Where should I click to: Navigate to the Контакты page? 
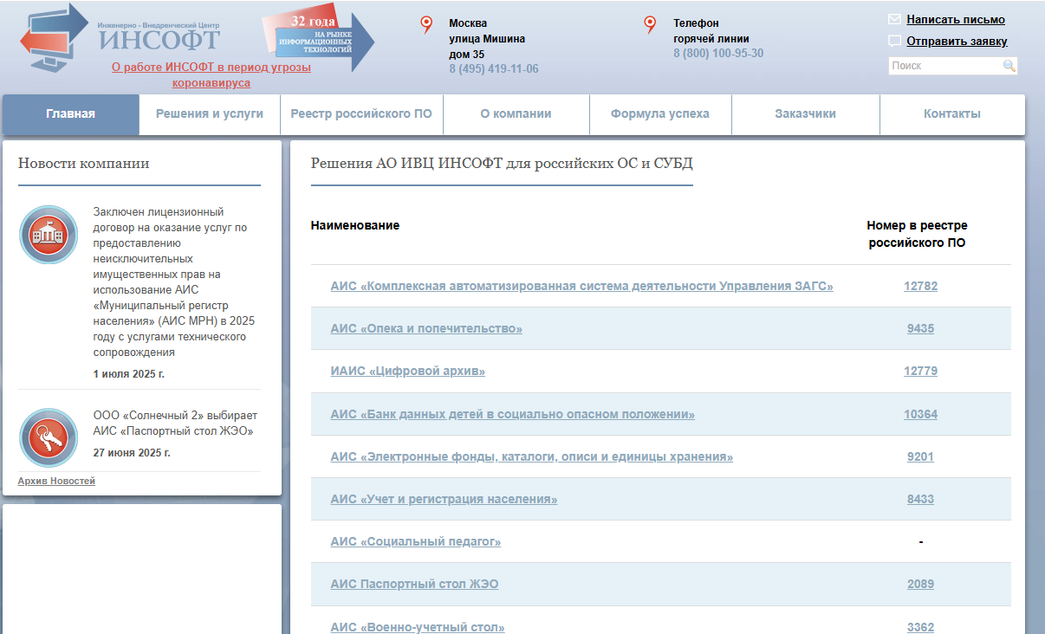click(952, 114)
